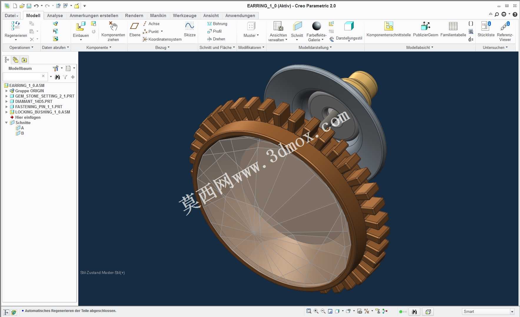Create an Ebene datum plane
520x317 pixels.
tap(135, 29)
